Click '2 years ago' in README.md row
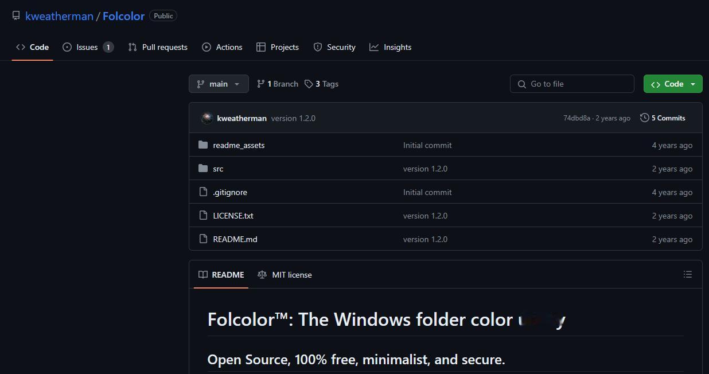The height and width of the screenshot is (374, 709). tap(672, 239)
